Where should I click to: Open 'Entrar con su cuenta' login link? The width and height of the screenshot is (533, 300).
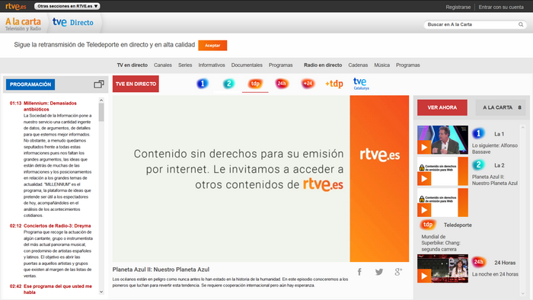point(501,7)
